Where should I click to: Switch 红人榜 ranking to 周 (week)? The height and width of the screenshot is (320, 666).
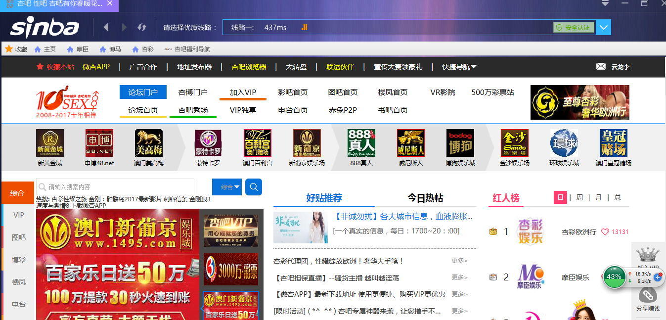click(579, 197)
